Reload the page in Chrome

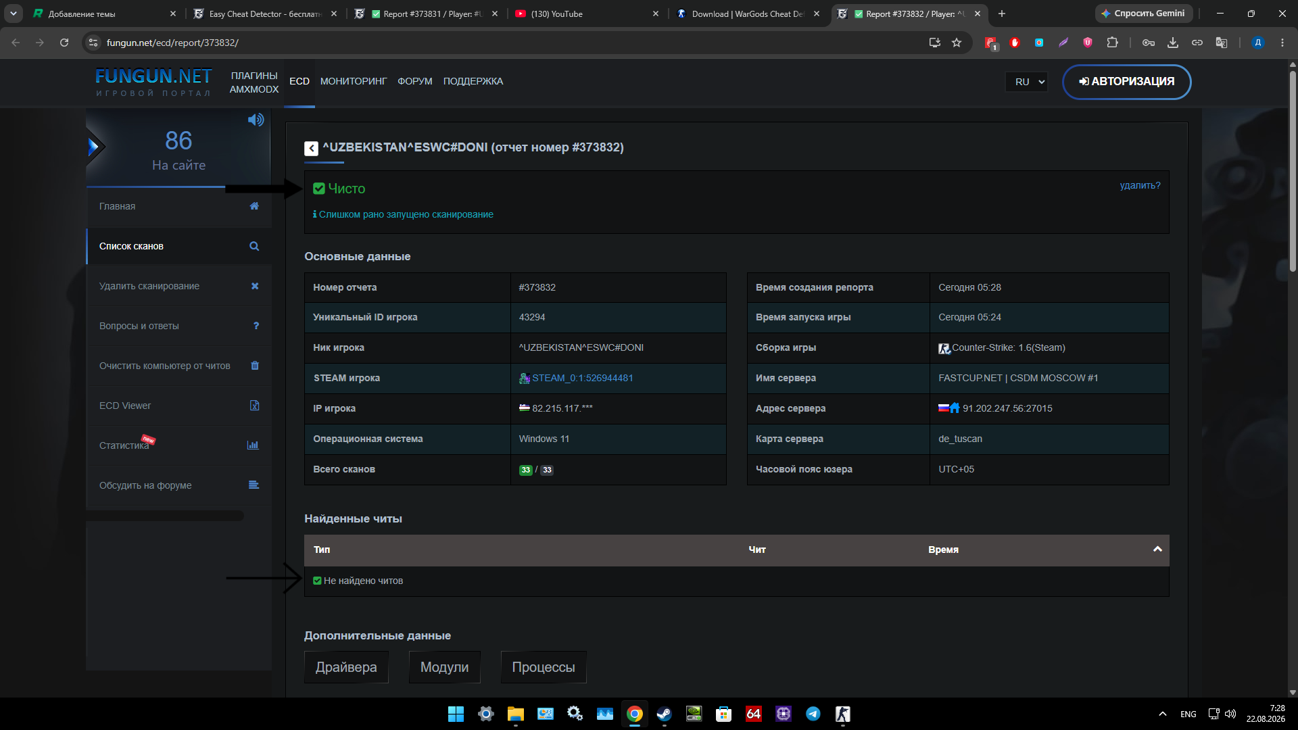click(64, 43)
